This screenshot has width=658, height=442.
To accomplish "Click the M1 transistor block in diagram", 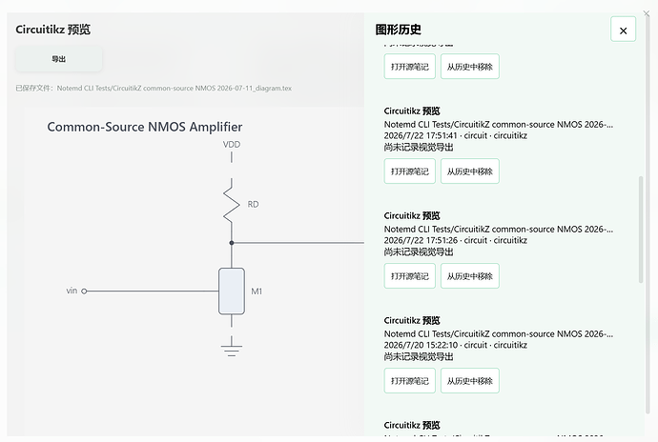I will click(232, 291).
